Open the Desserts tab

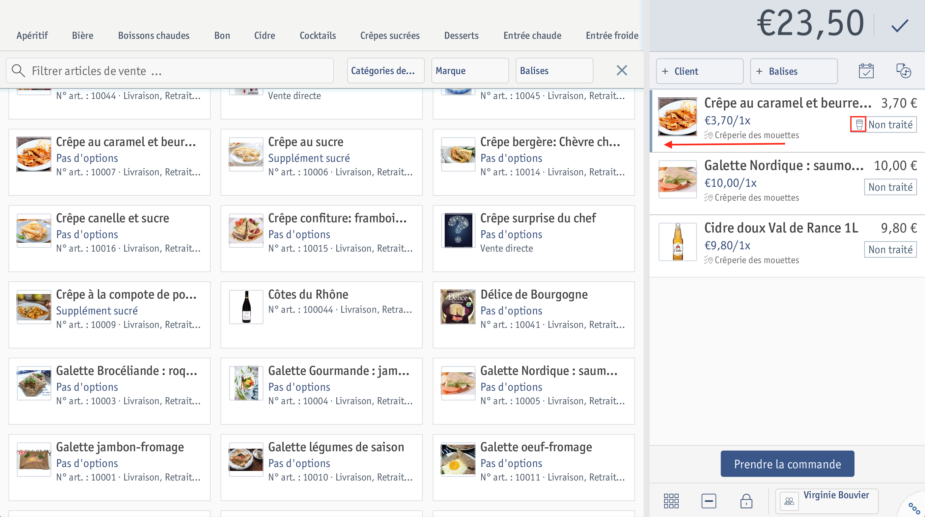[x=462, y=36]
